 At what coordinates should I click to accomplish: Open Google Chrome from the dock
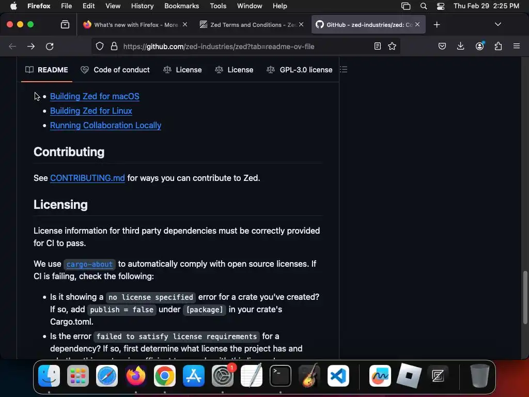click(165, 376)
